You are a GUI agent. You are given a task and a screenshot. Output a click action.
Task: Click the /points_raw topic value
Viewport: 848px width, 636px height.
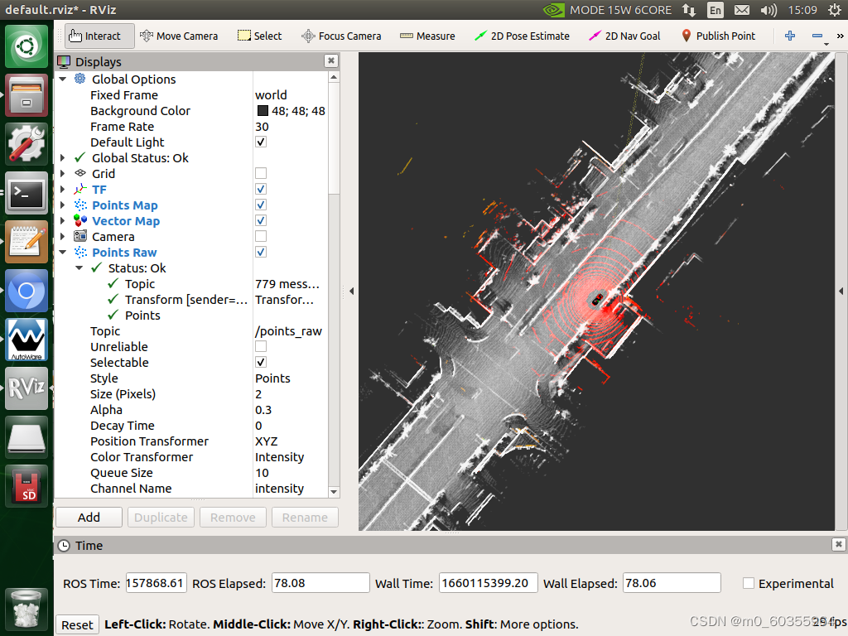pos(288,331)
